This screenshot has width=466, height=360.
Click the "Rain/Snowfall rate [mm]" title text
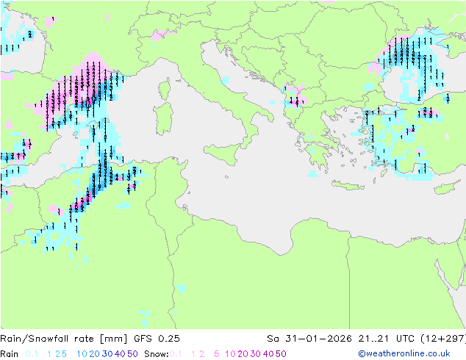64,339
